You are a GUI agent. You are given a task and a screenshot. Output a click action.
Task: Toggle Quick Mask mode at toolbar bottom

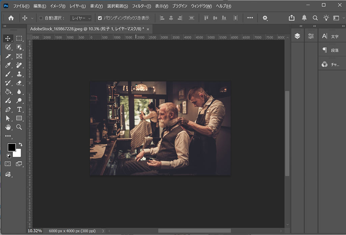[7, 164]
